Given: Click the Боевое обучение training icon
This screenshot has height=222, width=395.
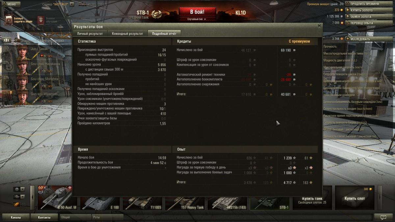Looking at the screenshot, I should pos(41,20).
